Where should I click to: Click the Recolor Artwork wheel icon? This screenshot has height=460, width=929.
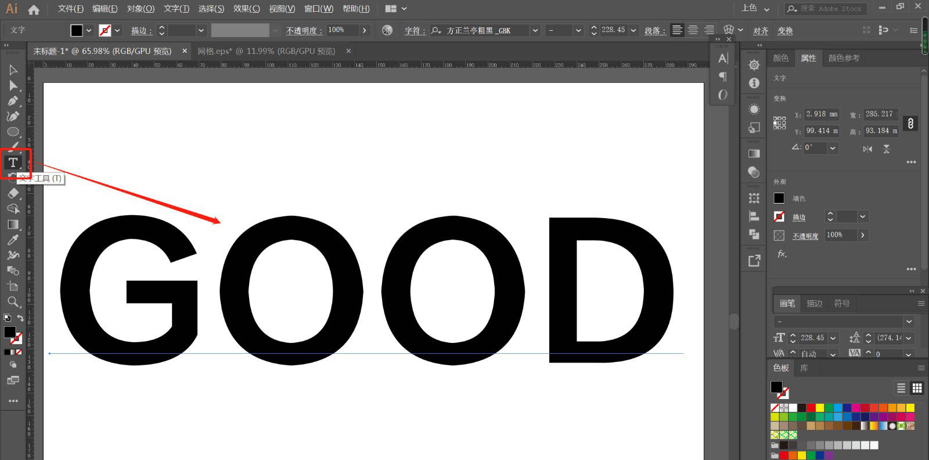pyautogui.click(x=387, y=30)
